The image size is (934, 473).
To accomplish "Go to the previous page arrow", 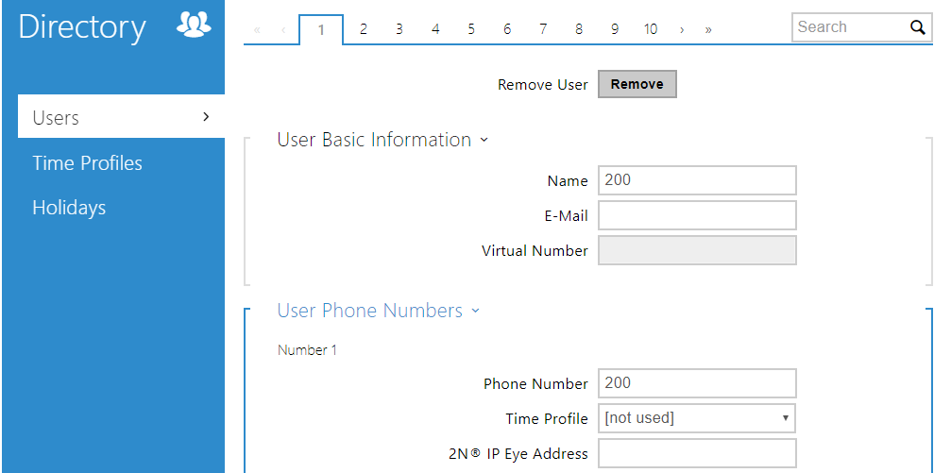I will (x=283, y=30).
